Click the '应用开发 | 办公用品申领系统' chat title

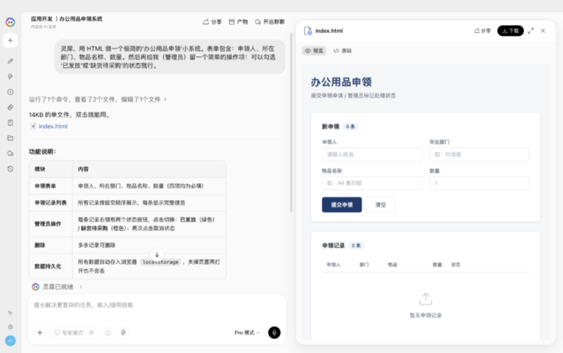(x=66, y=19)
